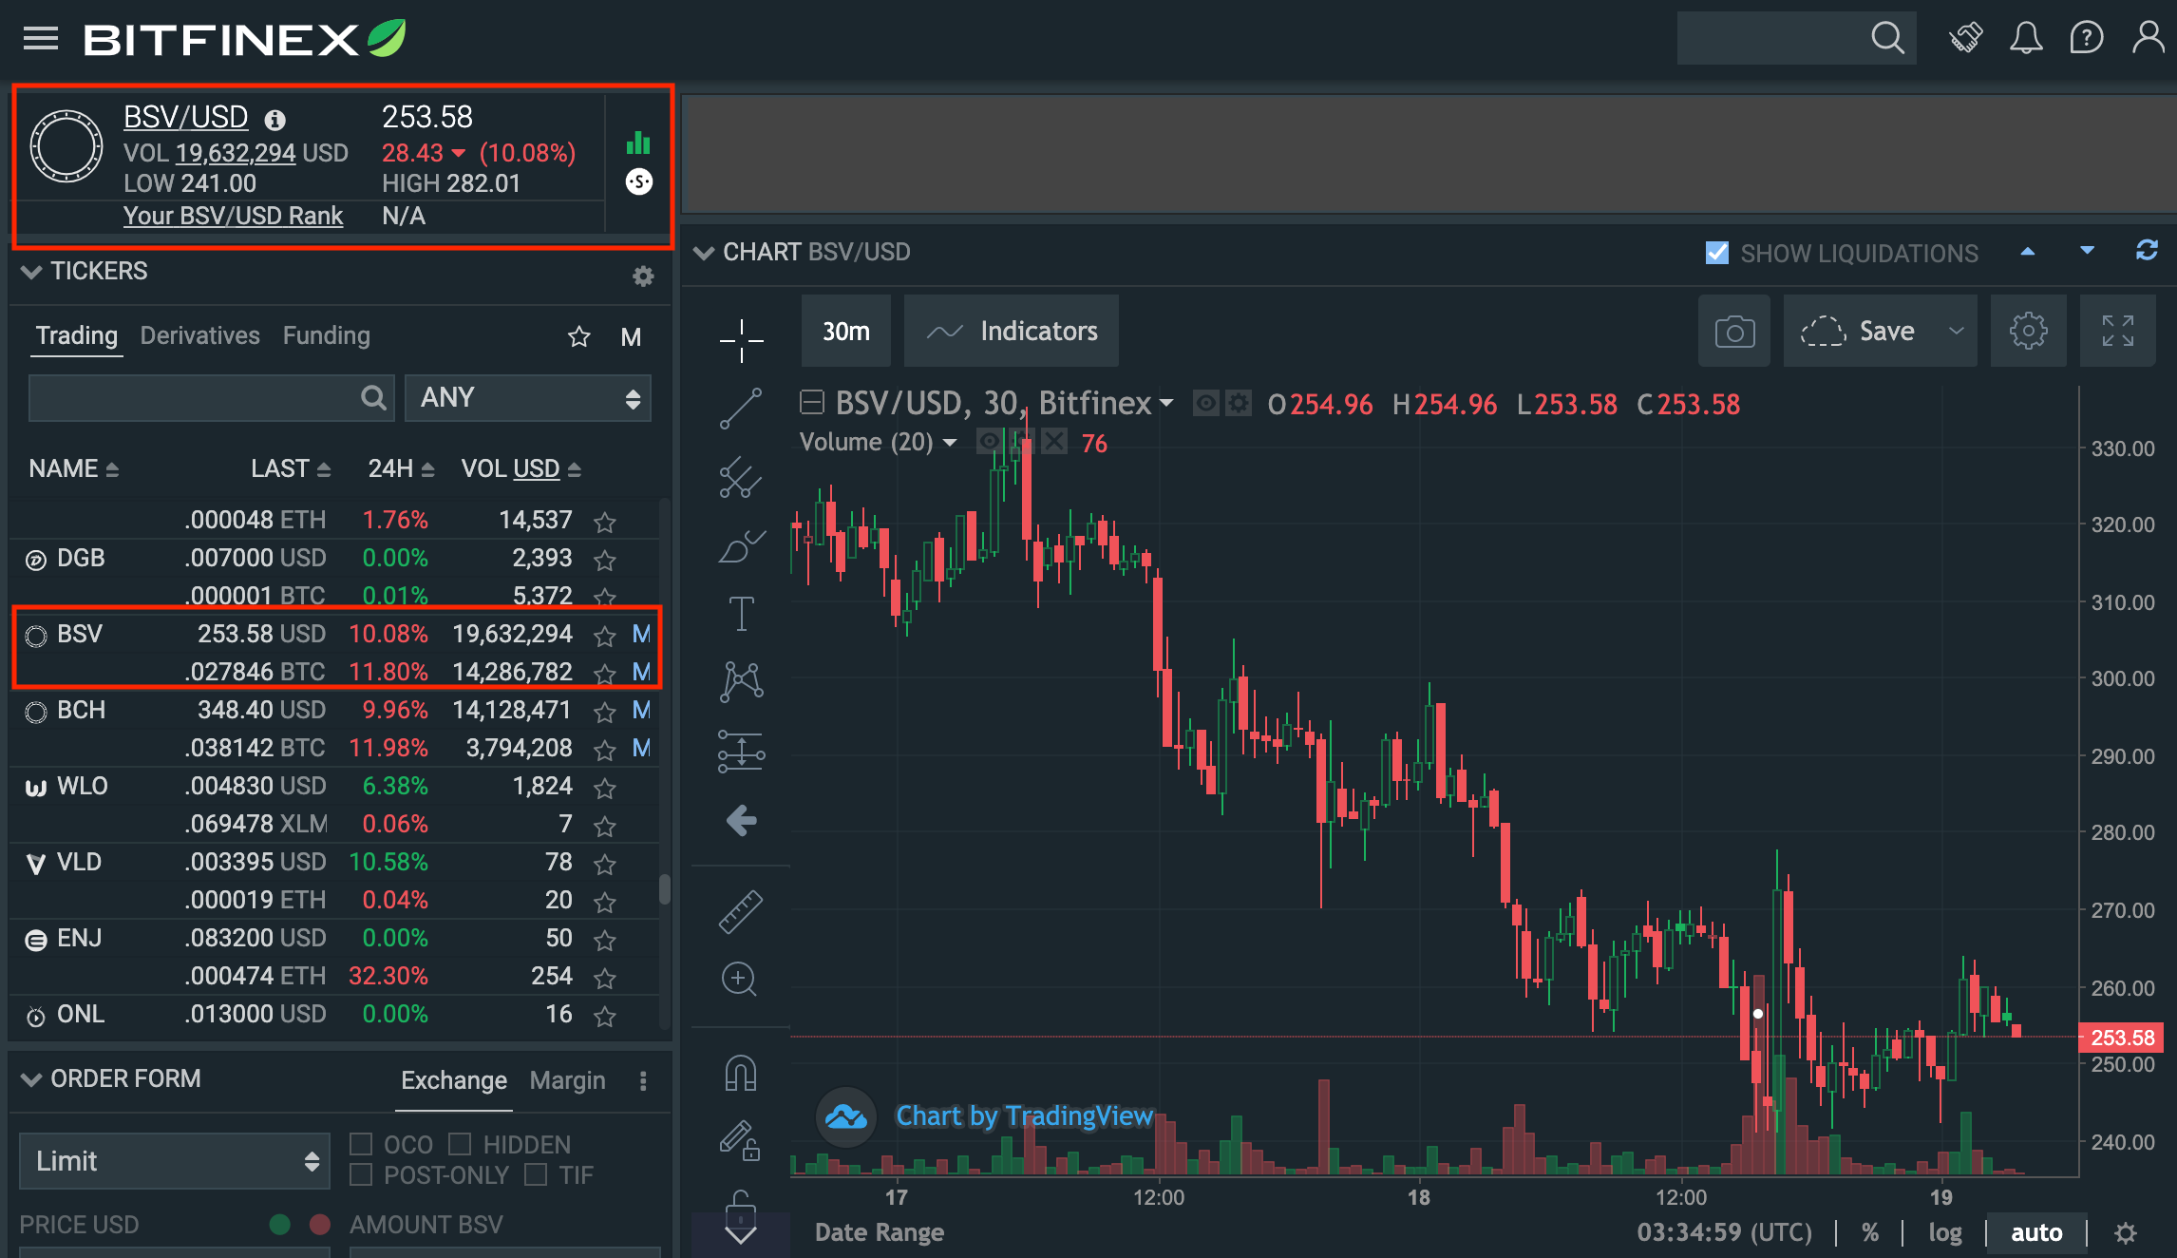
Task: Expand the Save dropdown chevron
Action: point(1958,331)
